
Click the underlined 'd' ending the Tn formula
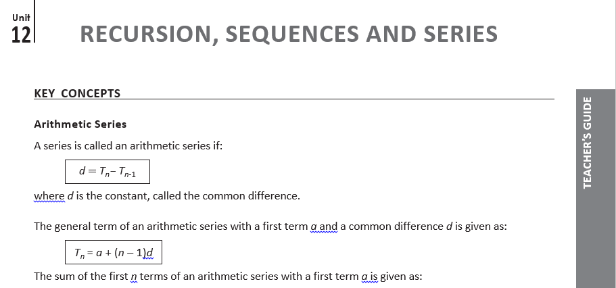(x=151, y=254)
